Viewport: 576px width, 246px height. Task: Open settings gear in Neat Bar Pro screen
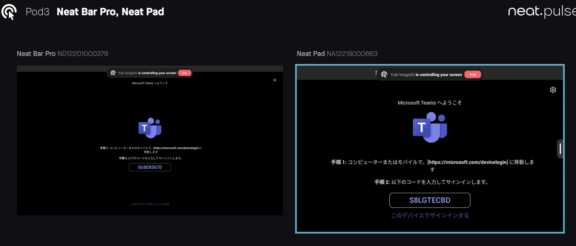coord(274,80)
